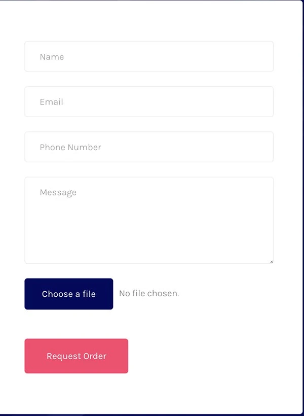Click the 'No file chosen.' label

[x=149, y=293]
